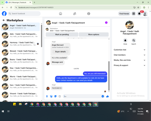
Task: Open the Kiaa conversation in the list
Action: point(20,69)
